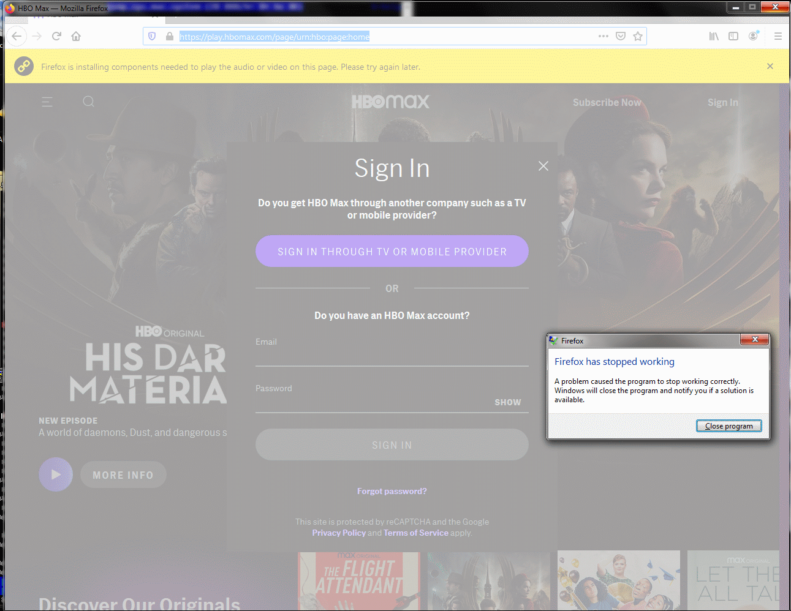
Task: Open page actions via the ellipsis
Action: 604,36
